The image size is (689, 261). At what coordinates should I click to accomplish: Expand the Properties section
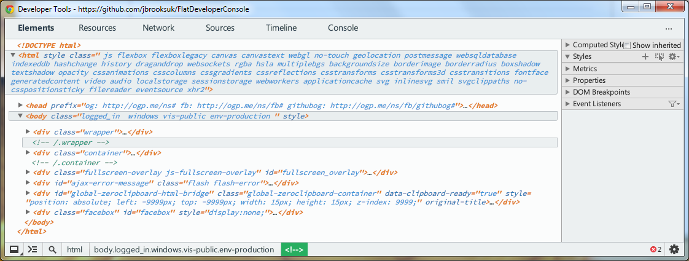568,80
